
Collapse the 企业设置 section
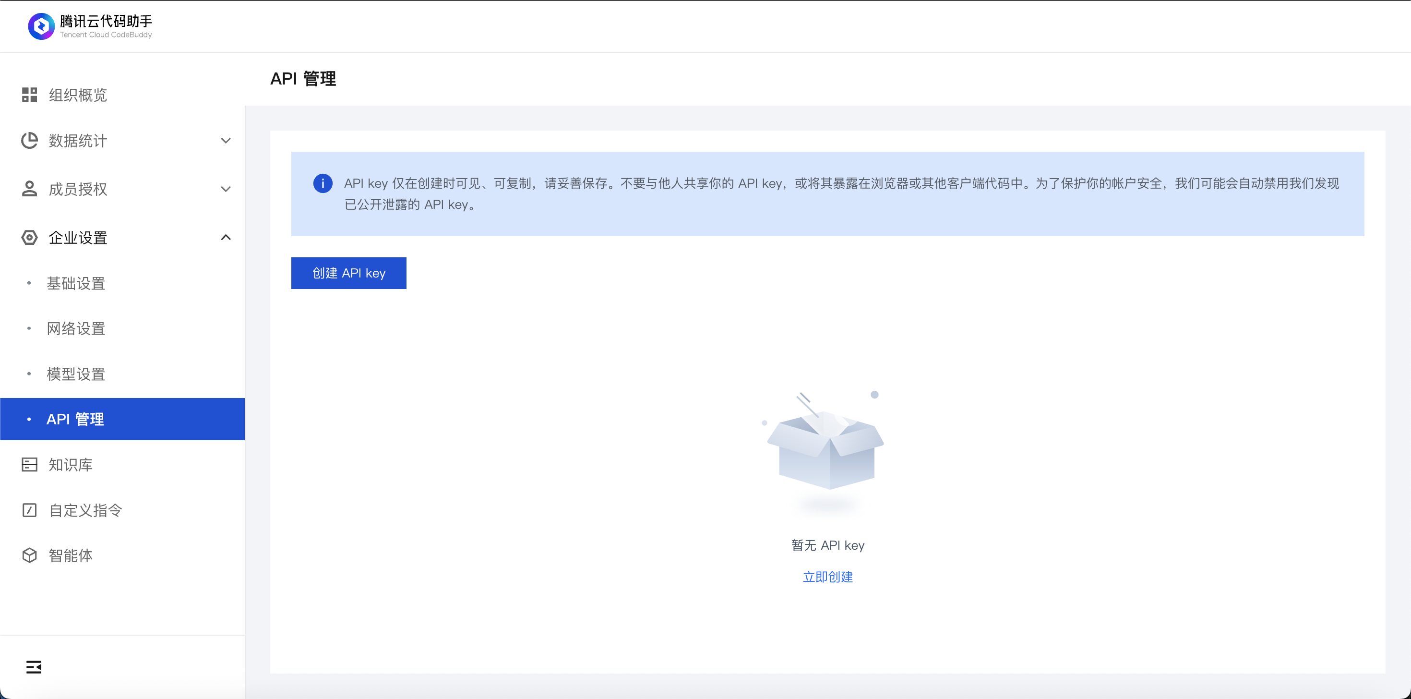tap(225, 237)
